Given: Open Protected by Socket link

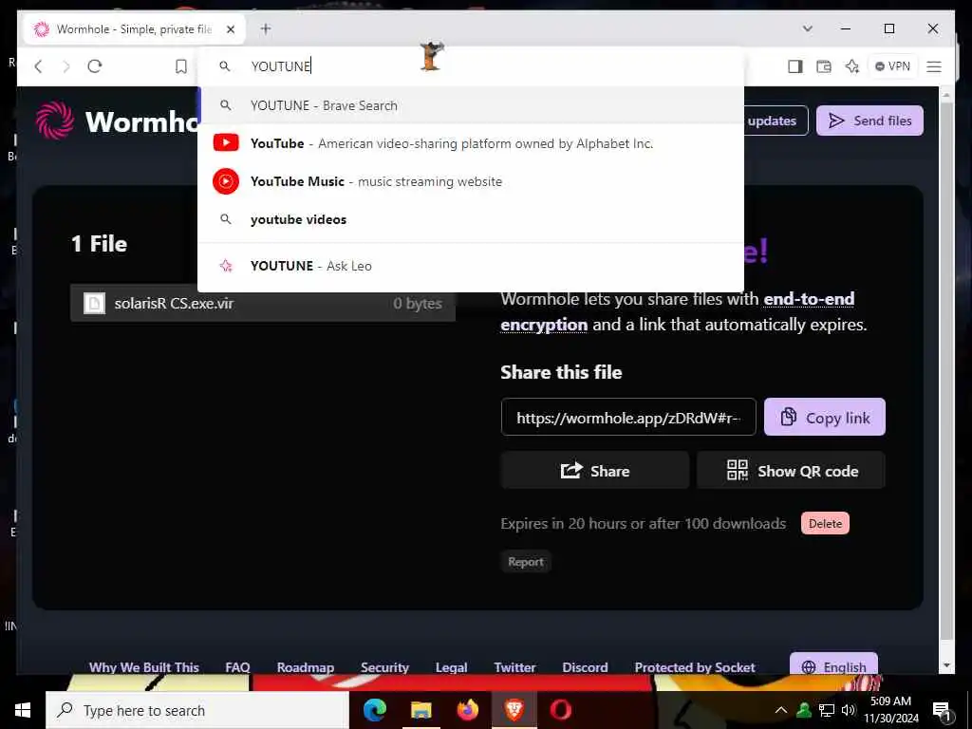Looking at the screenshot, I should 694,667.
